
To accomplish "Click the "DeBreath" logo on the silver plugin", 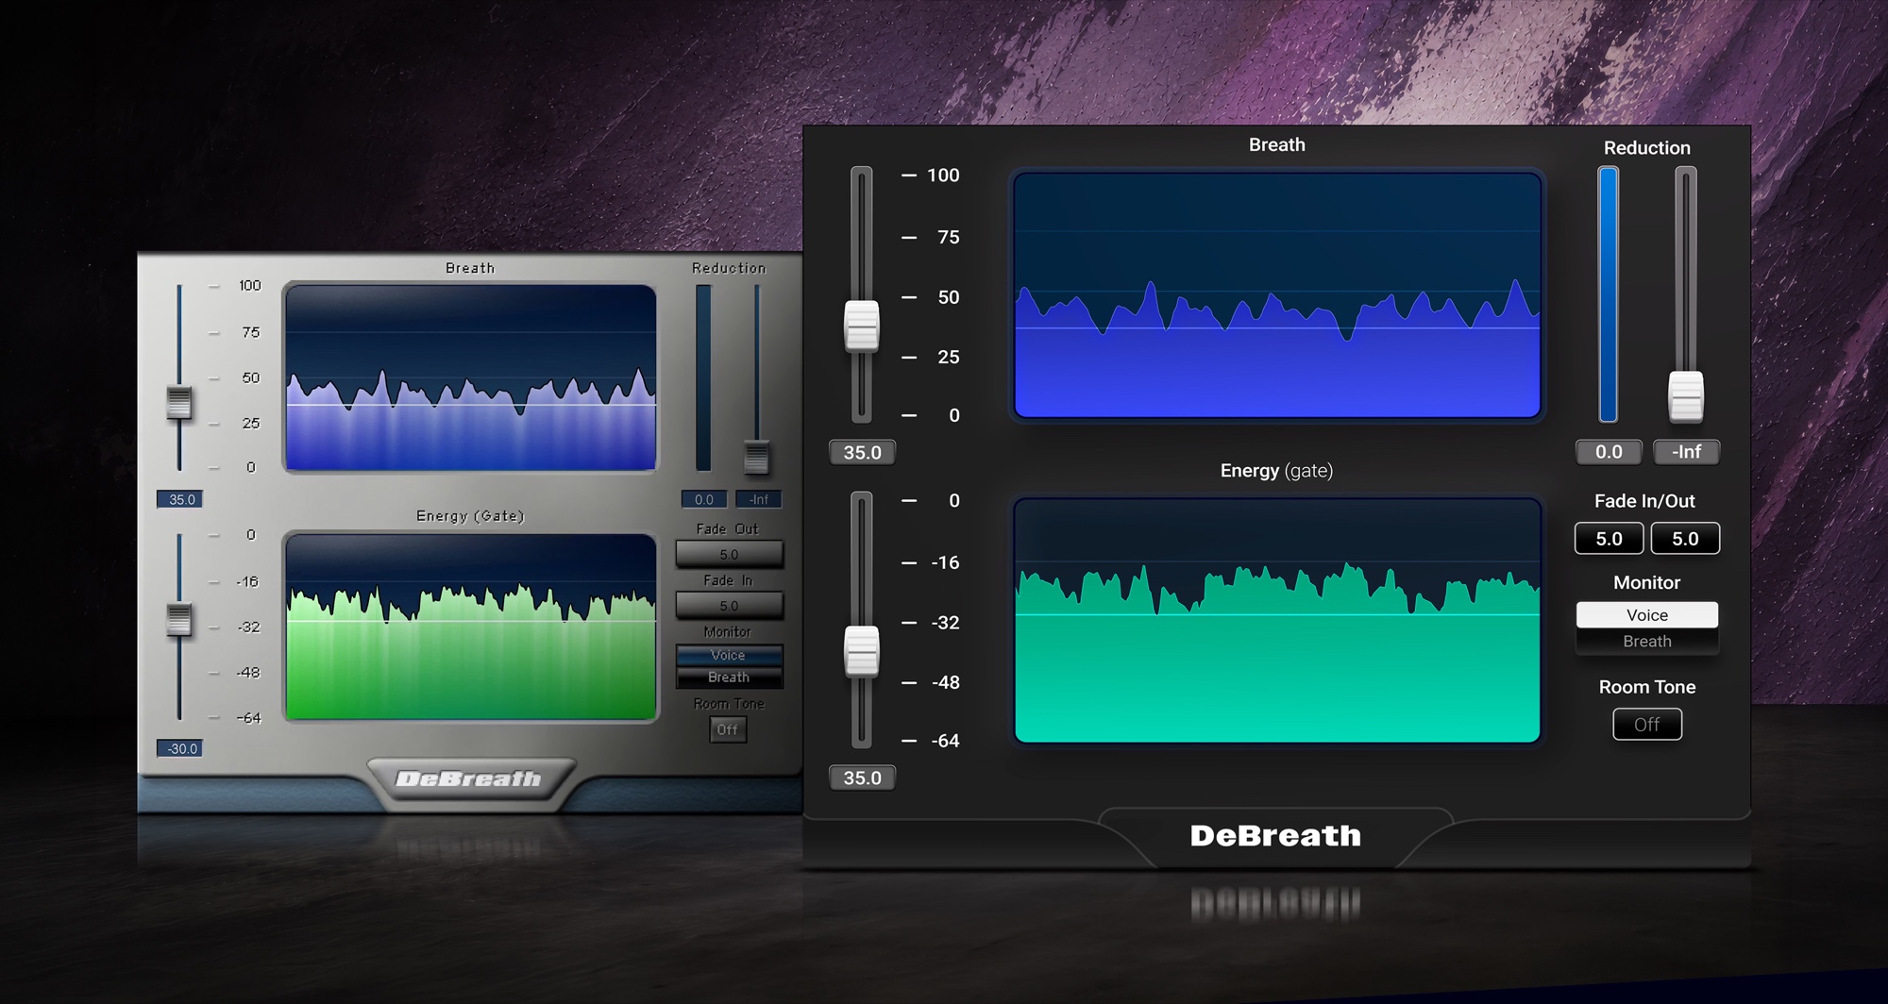I will pos(469,779).
